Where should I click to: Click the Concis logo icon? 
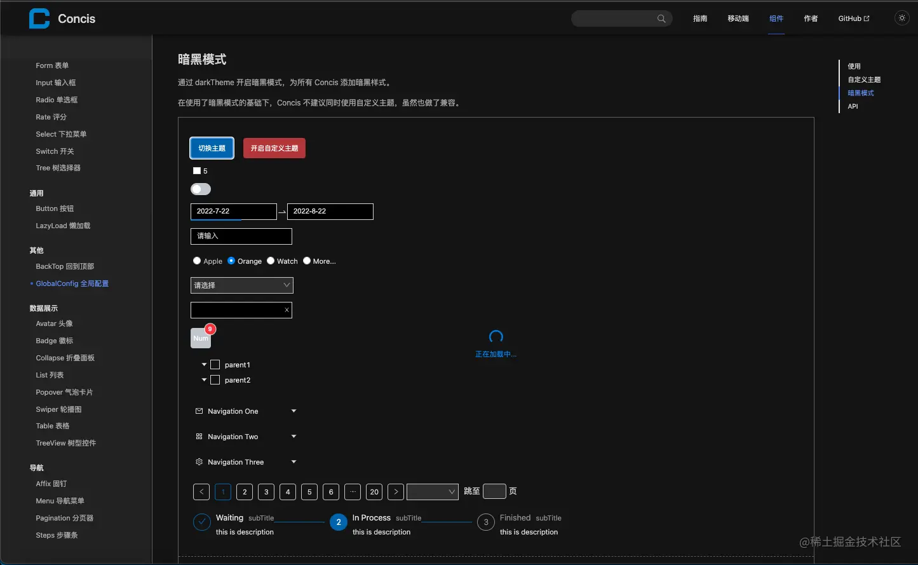39,18
